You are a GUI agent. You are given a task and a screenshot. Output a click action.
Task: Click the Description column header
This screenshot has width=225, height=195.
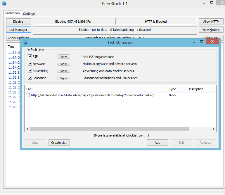[201, 89]
